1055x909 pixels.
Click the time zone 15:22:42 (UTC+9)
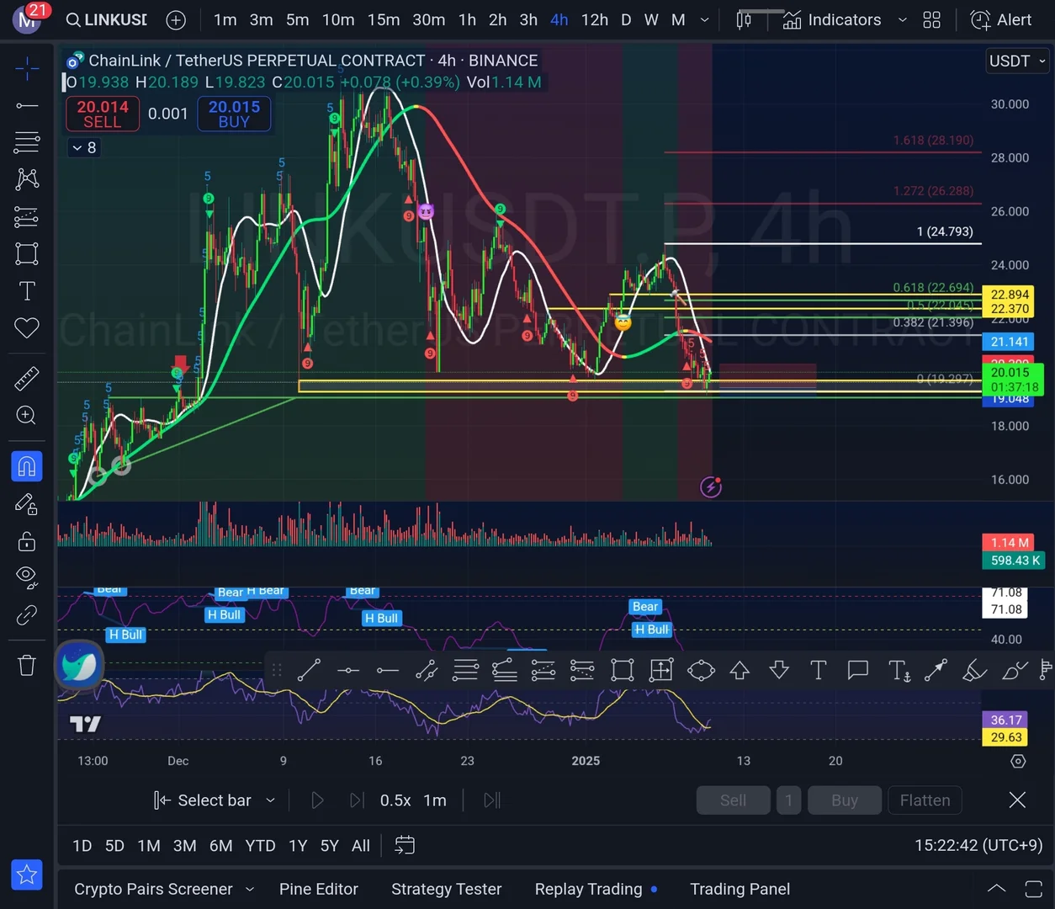978,845
